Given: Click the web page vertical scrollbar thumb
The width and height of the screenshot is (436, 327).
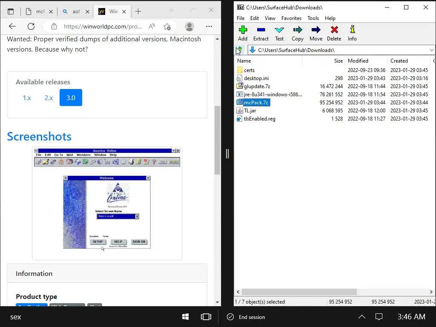Looking at the screenshot, I should pos(217,140).
